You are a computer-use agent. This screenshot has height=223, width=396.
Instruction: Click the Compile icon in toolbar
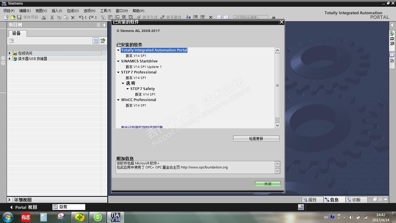coord(103,17)
